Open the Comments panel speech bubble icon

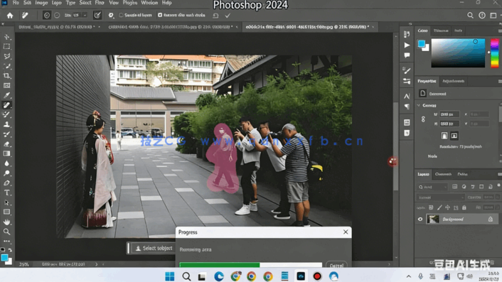(407, 55)
